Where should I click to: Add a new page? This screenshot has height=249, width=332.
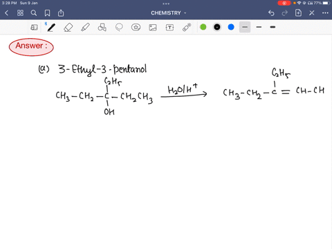[x=298, y=13]
